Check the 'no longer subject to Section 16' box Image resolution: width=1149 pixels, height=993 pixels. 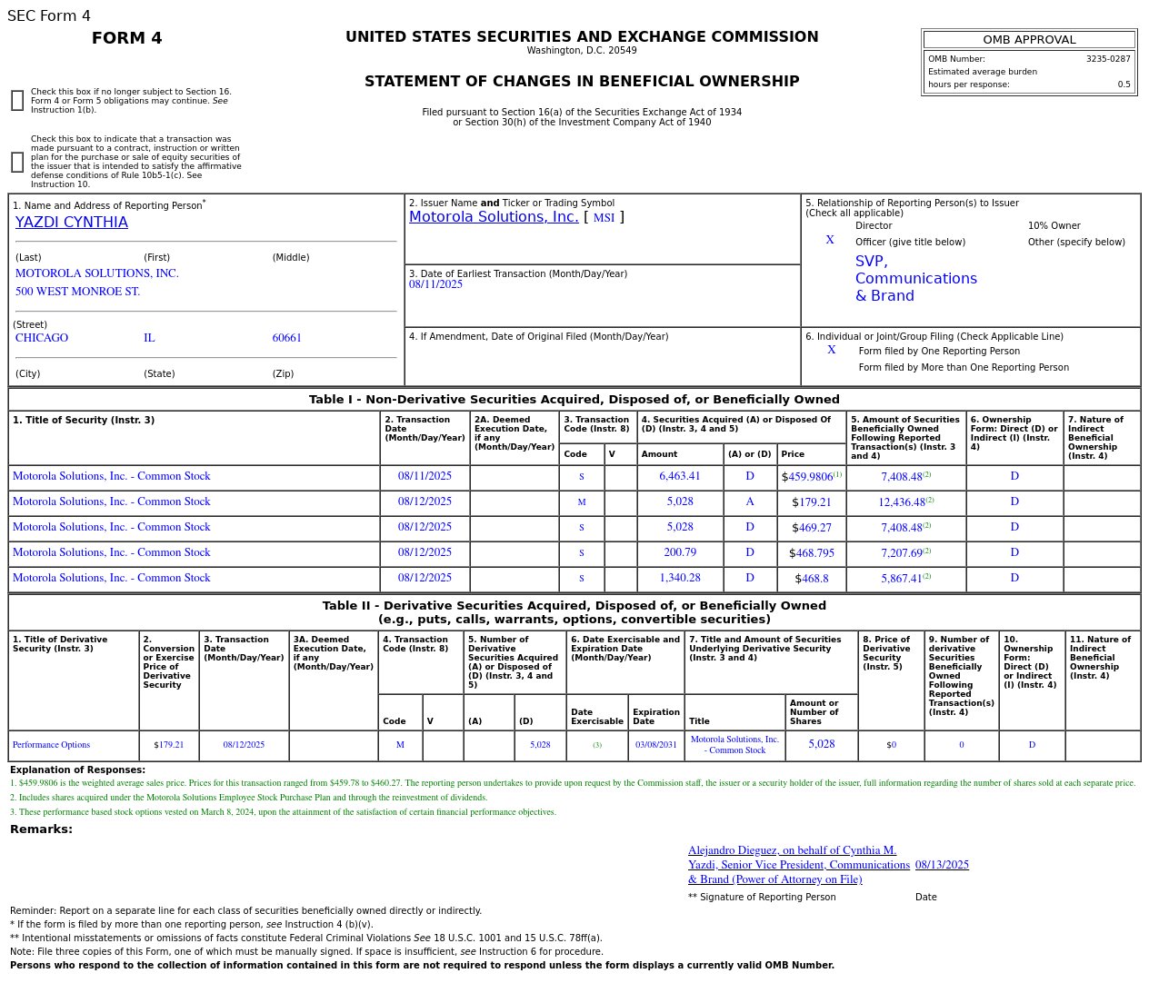(17, 101)
